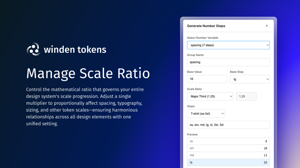The height and width of the screenshot is (168, 300).
Task: Click the 'Select Number Variable' label
Action: [202, 38]
